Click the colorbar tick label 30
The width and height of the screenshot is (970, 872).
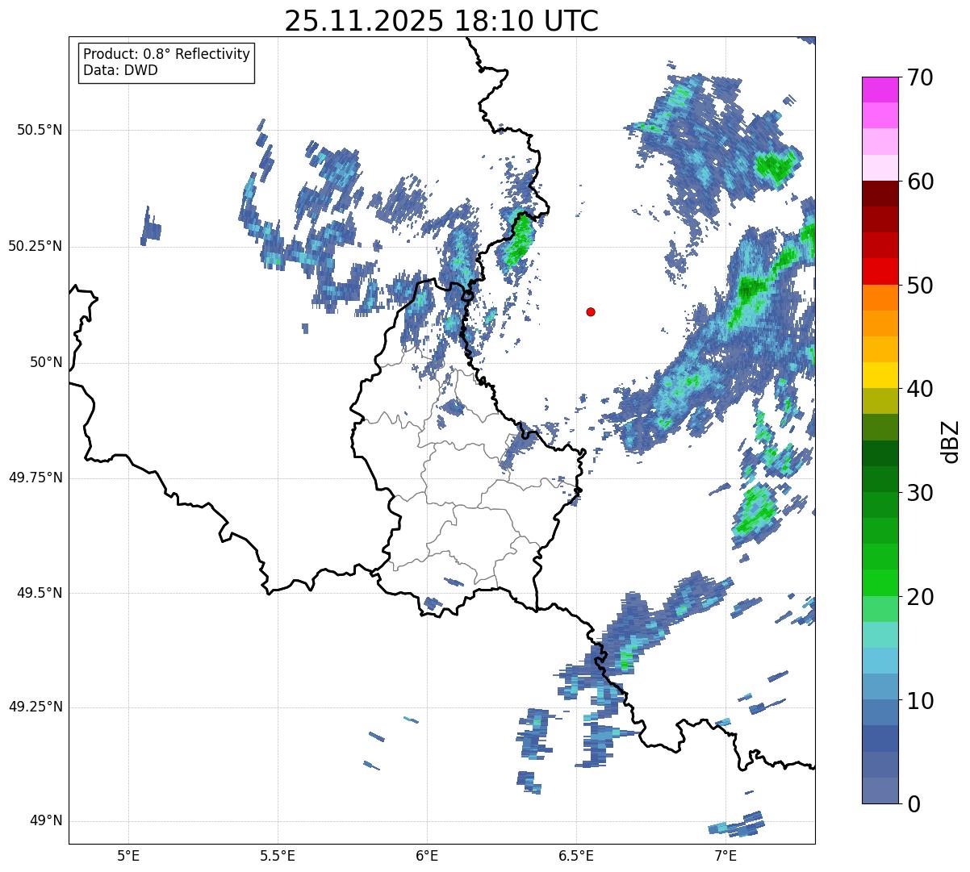(919, 493)
